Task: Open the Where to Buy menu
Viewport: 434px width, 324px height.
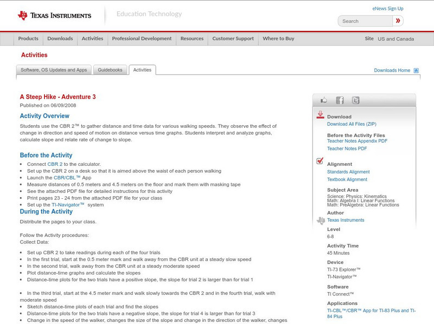Action: 278,38
